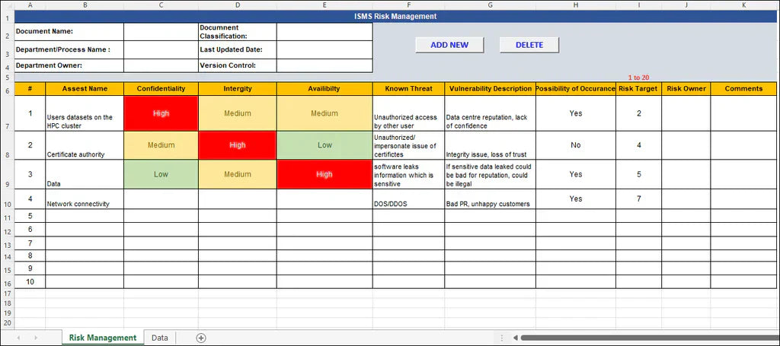
Task: Select green Low Confidentiality cell for Data
Action: (x=161, y=174)
